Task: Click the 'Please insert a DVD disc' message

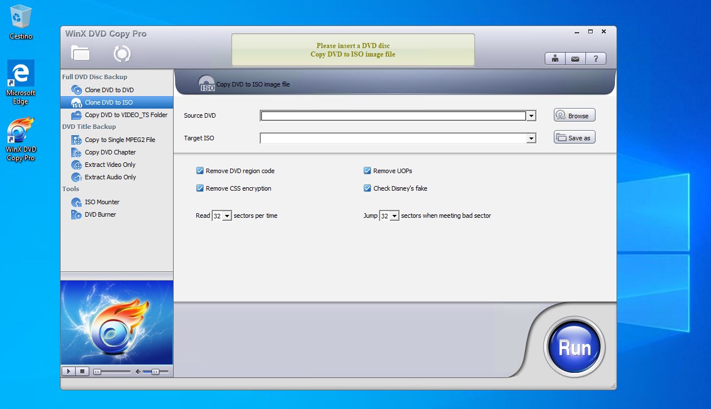Action: click(x=353, y=46)
